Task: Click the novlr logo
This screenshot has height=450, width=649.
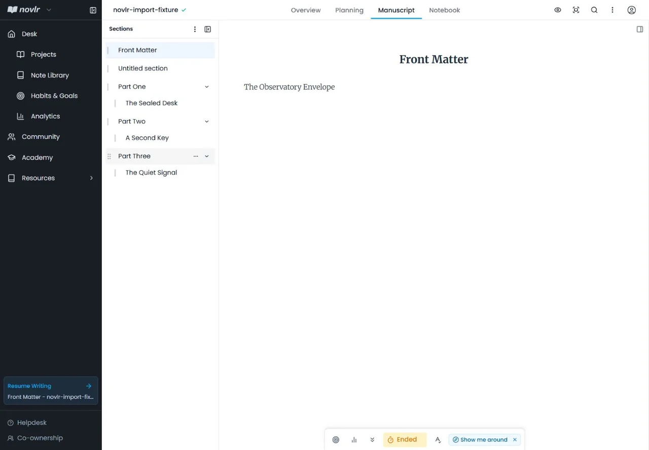Action: (x=24, y=10)
